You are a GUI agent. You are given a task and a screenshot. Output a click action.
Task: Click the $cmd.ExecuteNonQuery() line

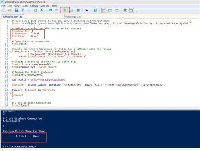pyautogui.click(x=28, y=75)
